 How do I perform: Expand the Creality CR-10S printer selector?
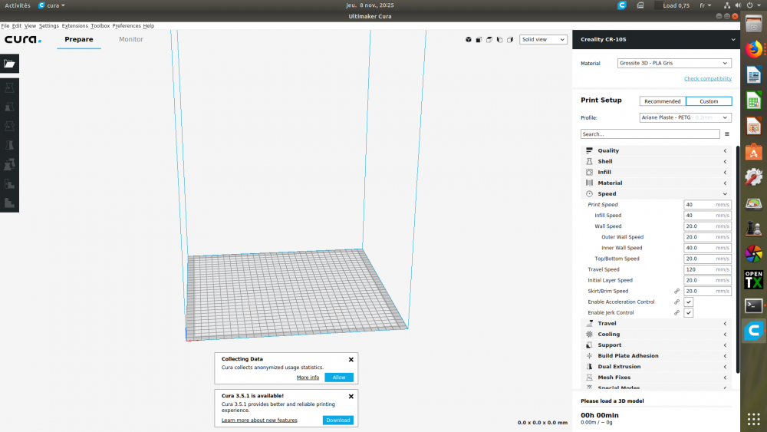[656, 40]
